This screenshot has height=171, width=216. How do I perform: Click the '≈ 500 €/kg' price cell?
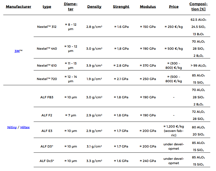click(174, 49)
